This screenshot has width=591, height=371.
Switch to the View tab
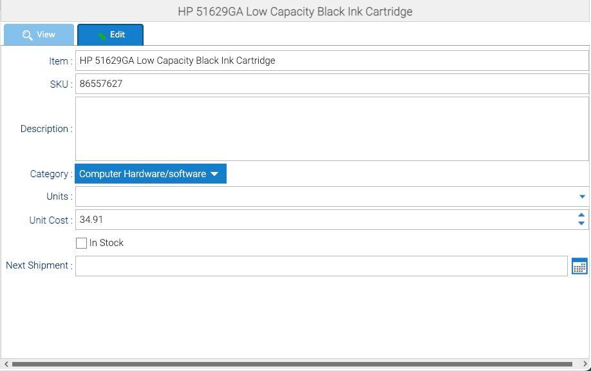pos(39,35)
